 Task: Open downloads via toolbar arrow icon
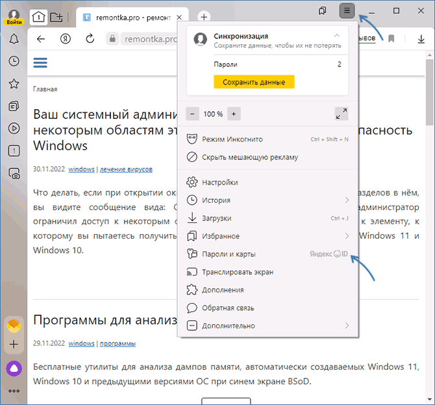[421, 39]
